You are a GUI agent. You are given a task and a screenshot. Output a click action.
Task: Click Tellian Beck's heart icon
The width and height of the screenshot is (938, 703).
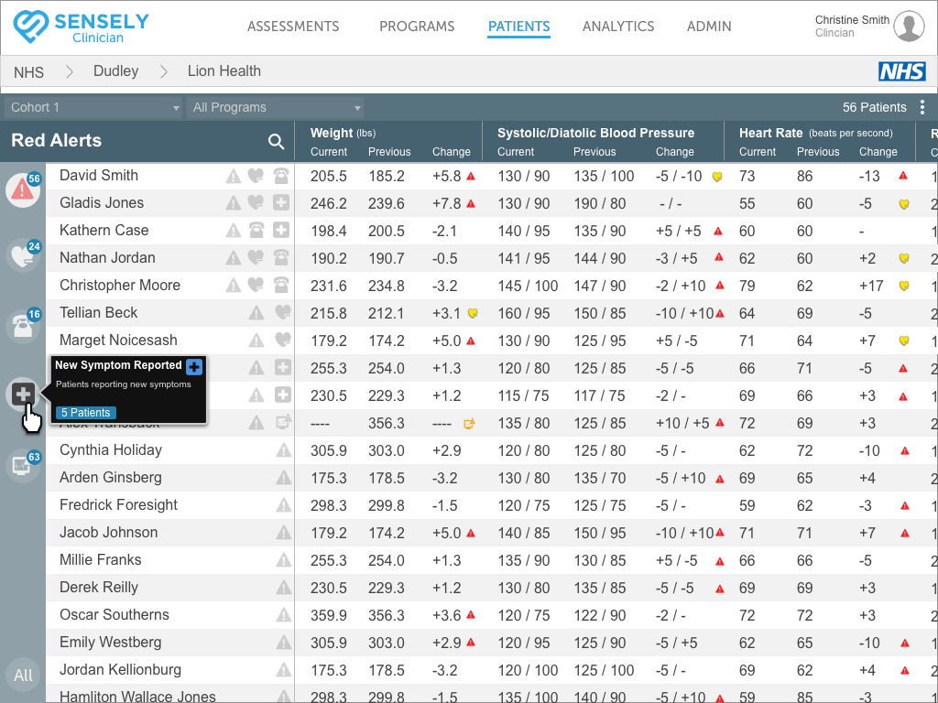pyautogui.click(x=282, y=313)
